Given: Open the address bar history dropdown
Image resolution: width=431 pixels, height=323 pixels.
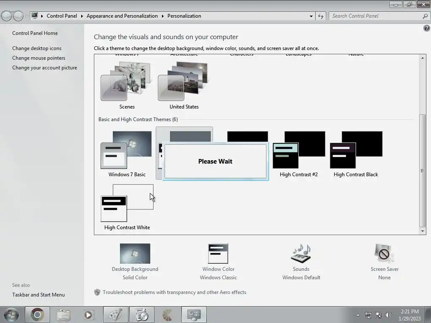Looking at the screenshot, I should tap(311, 16).
